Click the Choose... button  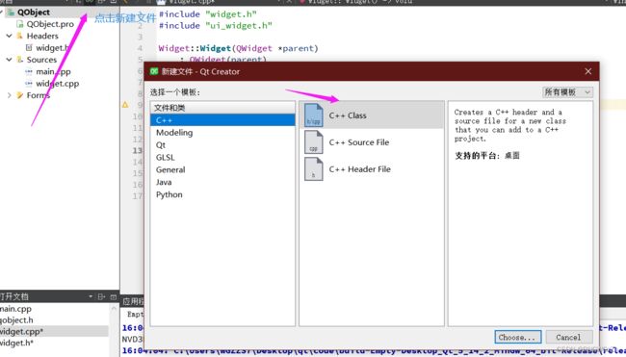click(518, 337)
